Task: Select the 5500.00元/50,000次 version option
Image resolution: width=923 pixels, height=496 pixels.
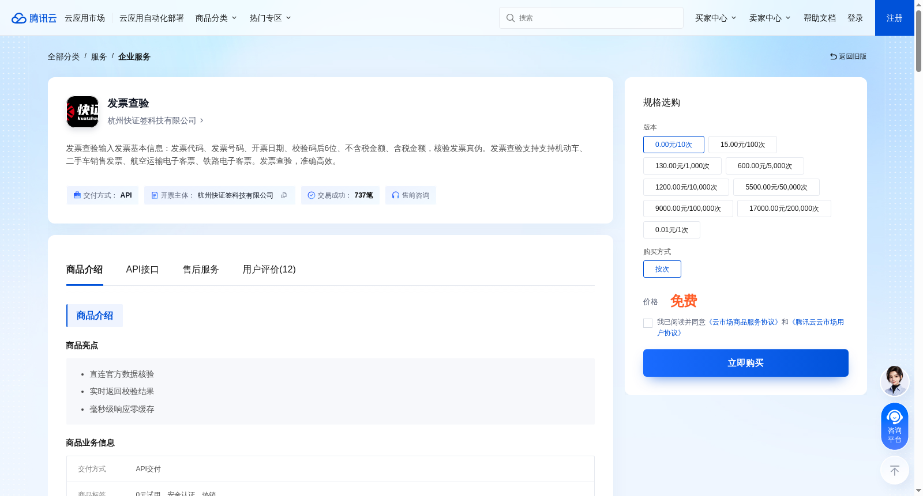Action: tap(776, 187)
